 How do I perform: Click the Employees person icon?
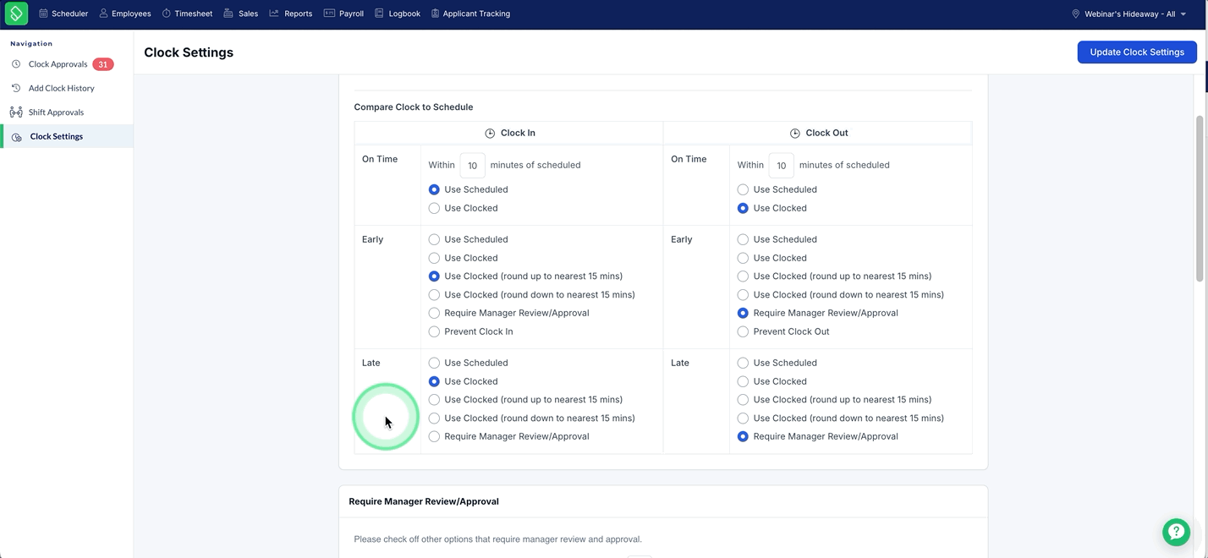coord(103,14)
